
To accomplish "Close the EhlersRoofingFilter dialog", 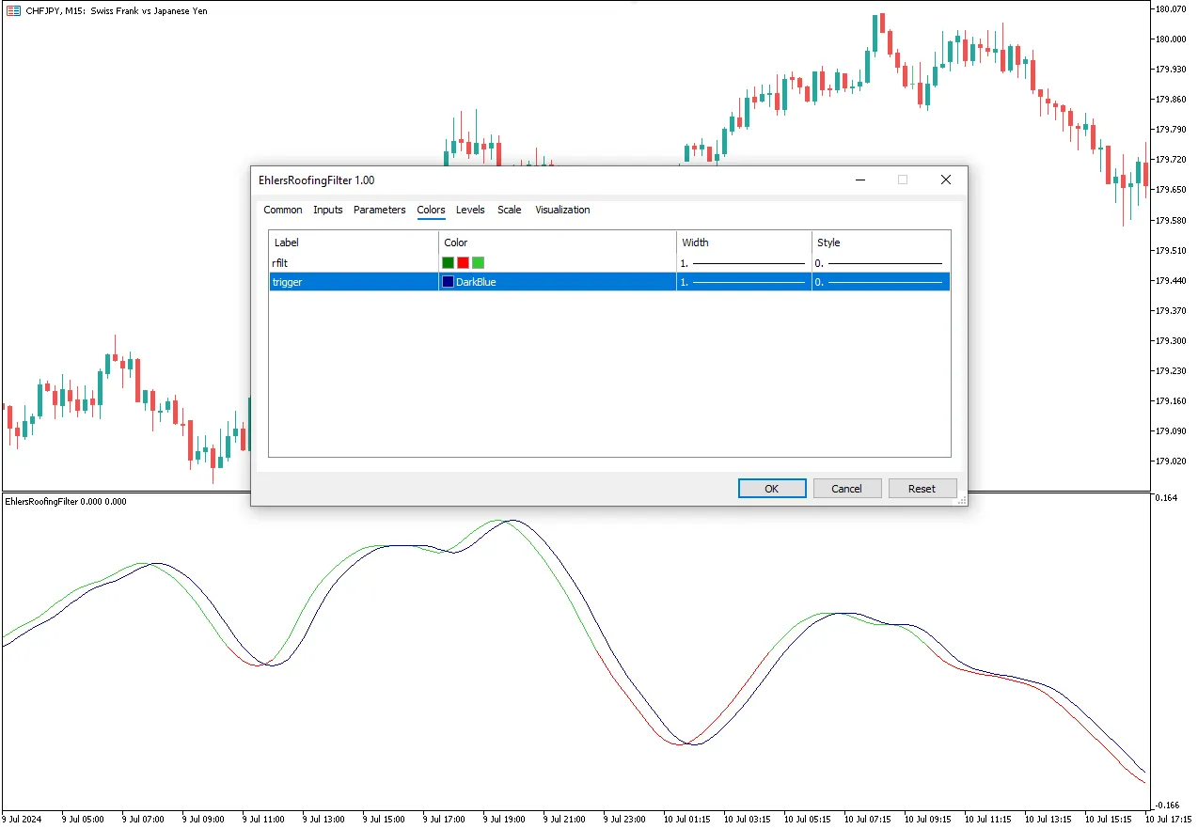I will 946,180.
